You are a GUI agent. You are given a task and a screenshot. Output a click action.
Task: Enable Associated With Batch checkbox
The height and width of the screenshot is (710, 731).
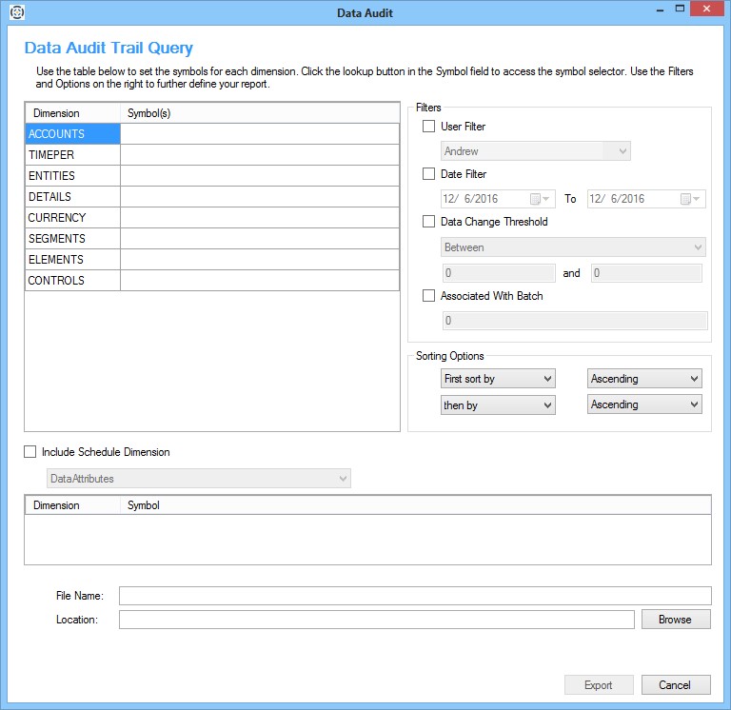pos(428,296)
